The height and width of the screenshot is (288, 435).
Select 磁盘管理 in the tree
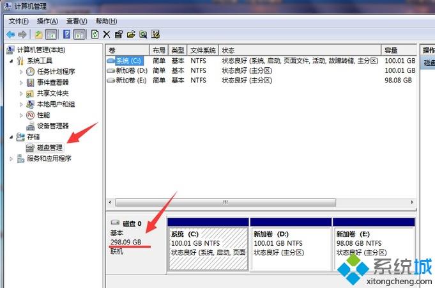(x=50, y=147)
